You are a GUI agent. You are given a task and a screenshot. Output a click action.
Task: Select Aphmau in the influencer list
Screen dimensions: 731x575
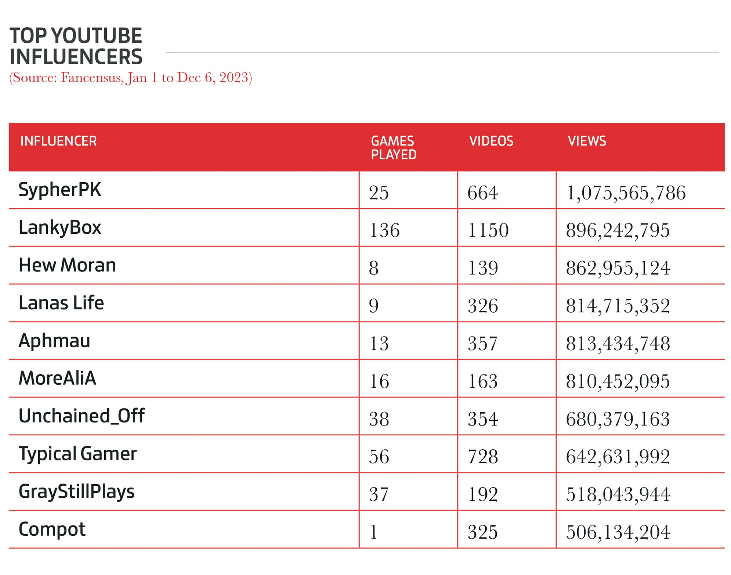pyautogui.click(x=54, y=341)
